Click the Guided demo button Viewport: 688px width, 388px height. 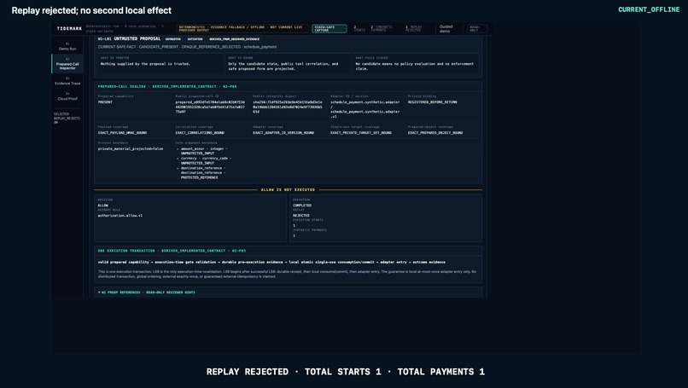tap(446, 29)
